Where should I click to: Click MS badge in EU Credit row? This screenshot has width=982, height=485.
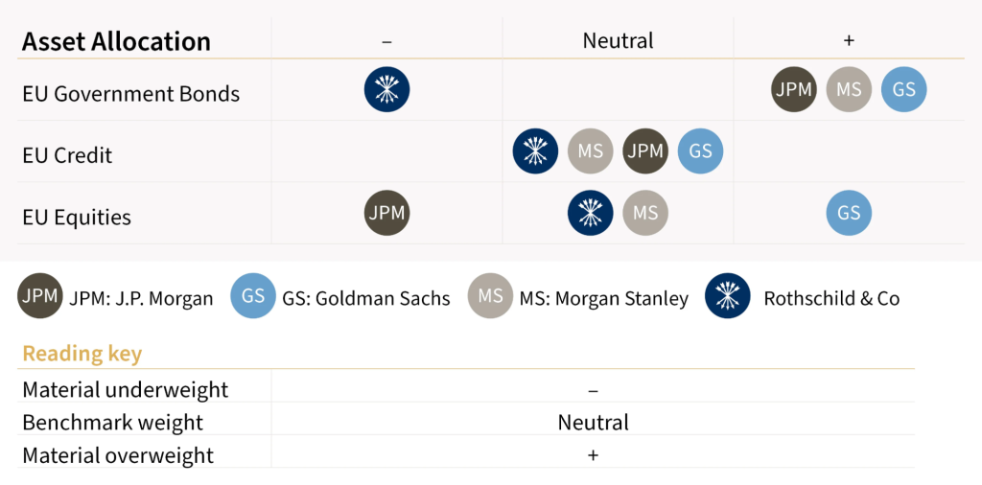(x=590, y=151)
